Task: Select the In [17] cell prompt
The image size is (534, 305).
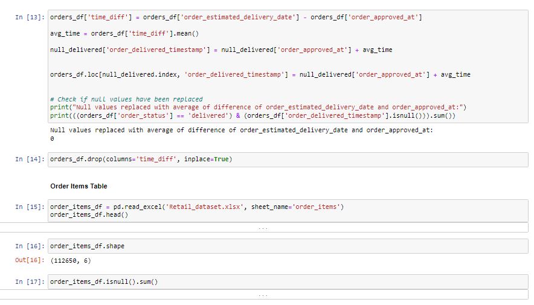Action: click(30, 282)
